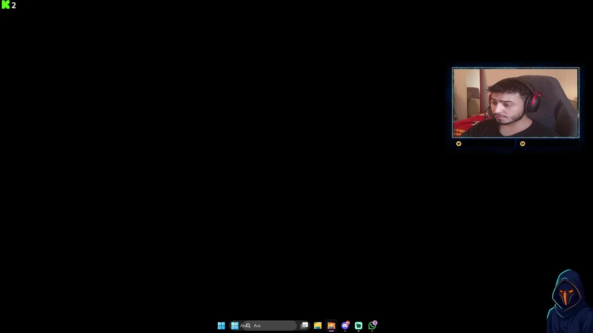The height and width of the screenshot is (333, 593).
Task: Open the Windows Start menu
Action: click(x=221, y=326)
